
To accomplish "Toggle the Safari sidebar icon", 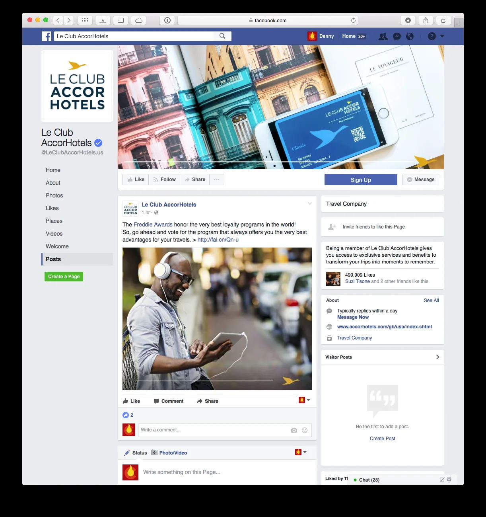I will click(x=121, y=20).
